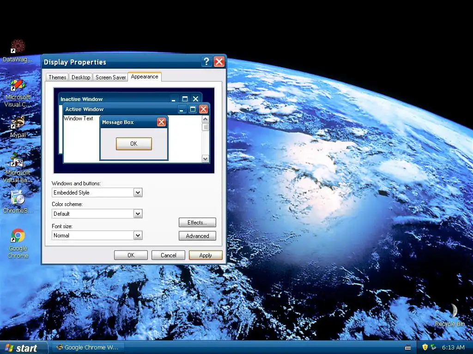
Task: Expand the Font size dropdown
Action: pos(138,236)
